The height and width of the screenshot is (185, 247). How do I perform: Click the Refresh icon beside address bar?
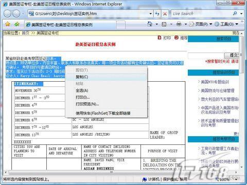point(157,13)
